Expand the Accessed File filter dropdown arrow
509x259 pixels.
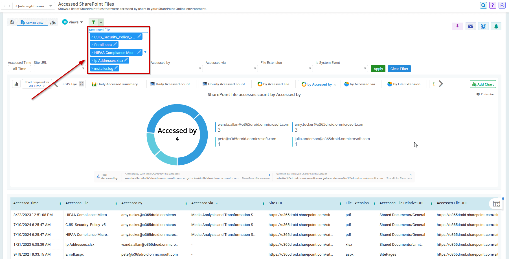[x=145, y=52]
